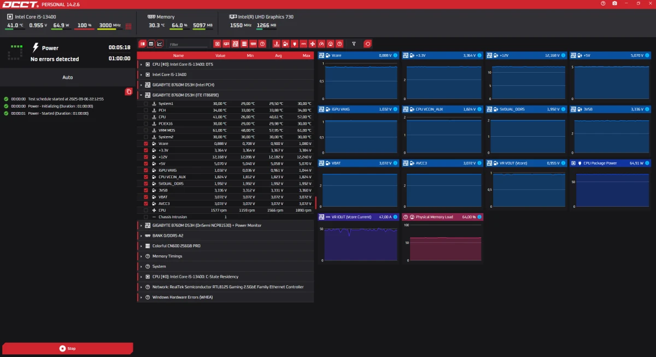
Task: Toggle motherboard devices filter
Action: pyautogui.click(x=236, y=44)
